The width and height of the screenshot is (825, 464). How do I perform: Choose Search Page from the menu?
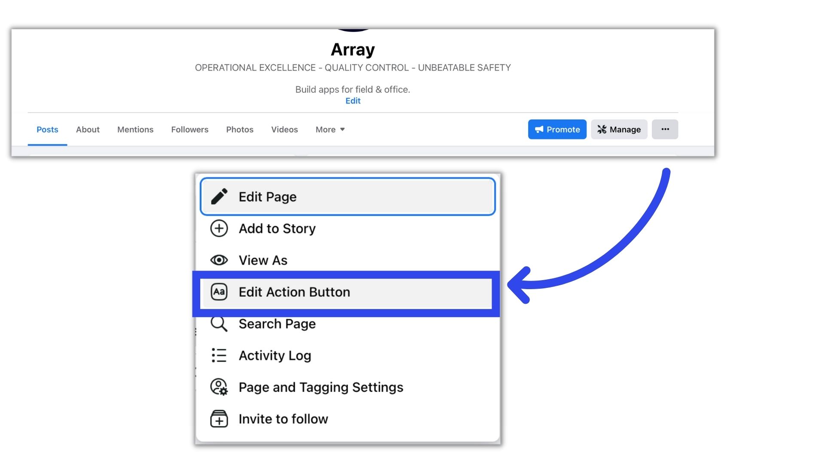(x=348, y=324)
